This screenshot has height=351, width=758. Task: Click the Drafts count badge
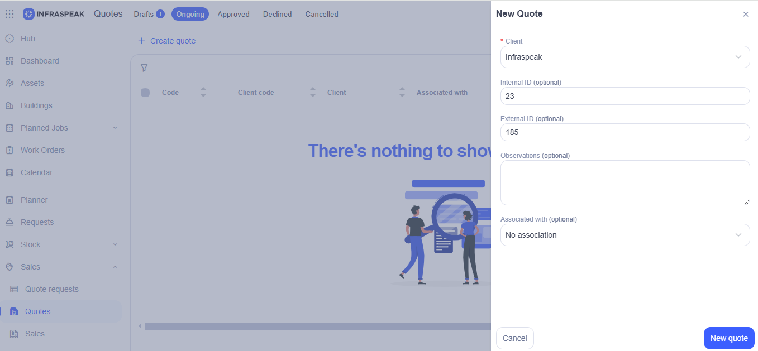pyautogui.click(x=160, y=14)
